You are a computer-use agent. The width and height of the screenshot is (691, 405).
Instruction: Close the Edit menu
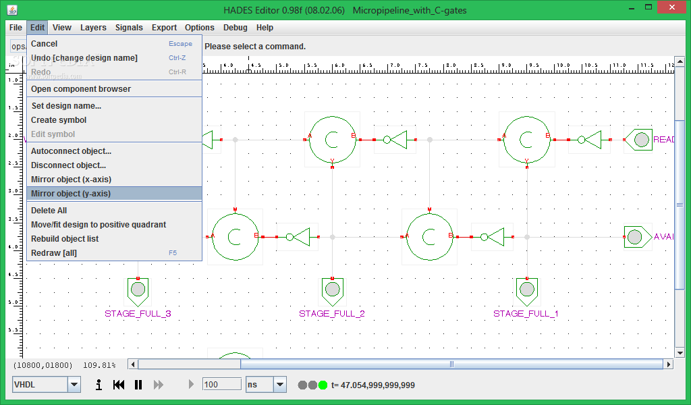coord(37,27)
